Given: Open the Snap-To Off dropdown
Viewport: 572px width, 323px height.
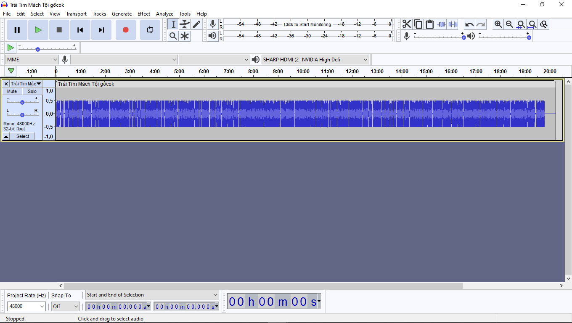Looking at the screenshot, I should 65,306.
